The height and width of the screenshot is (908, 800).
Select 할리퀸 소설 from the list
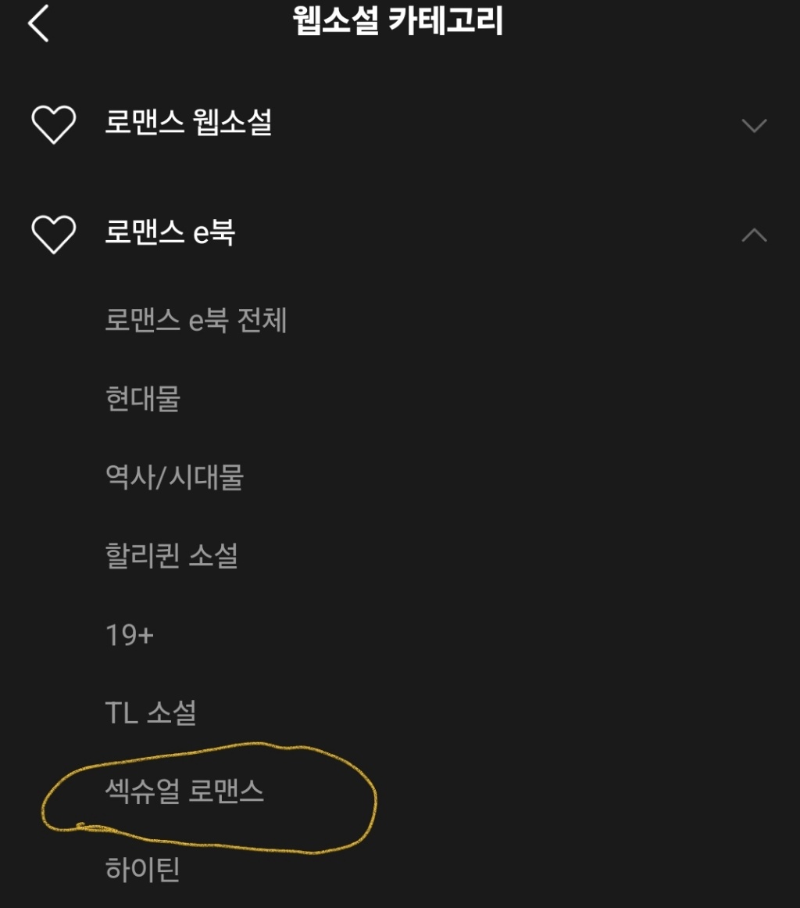171,555
